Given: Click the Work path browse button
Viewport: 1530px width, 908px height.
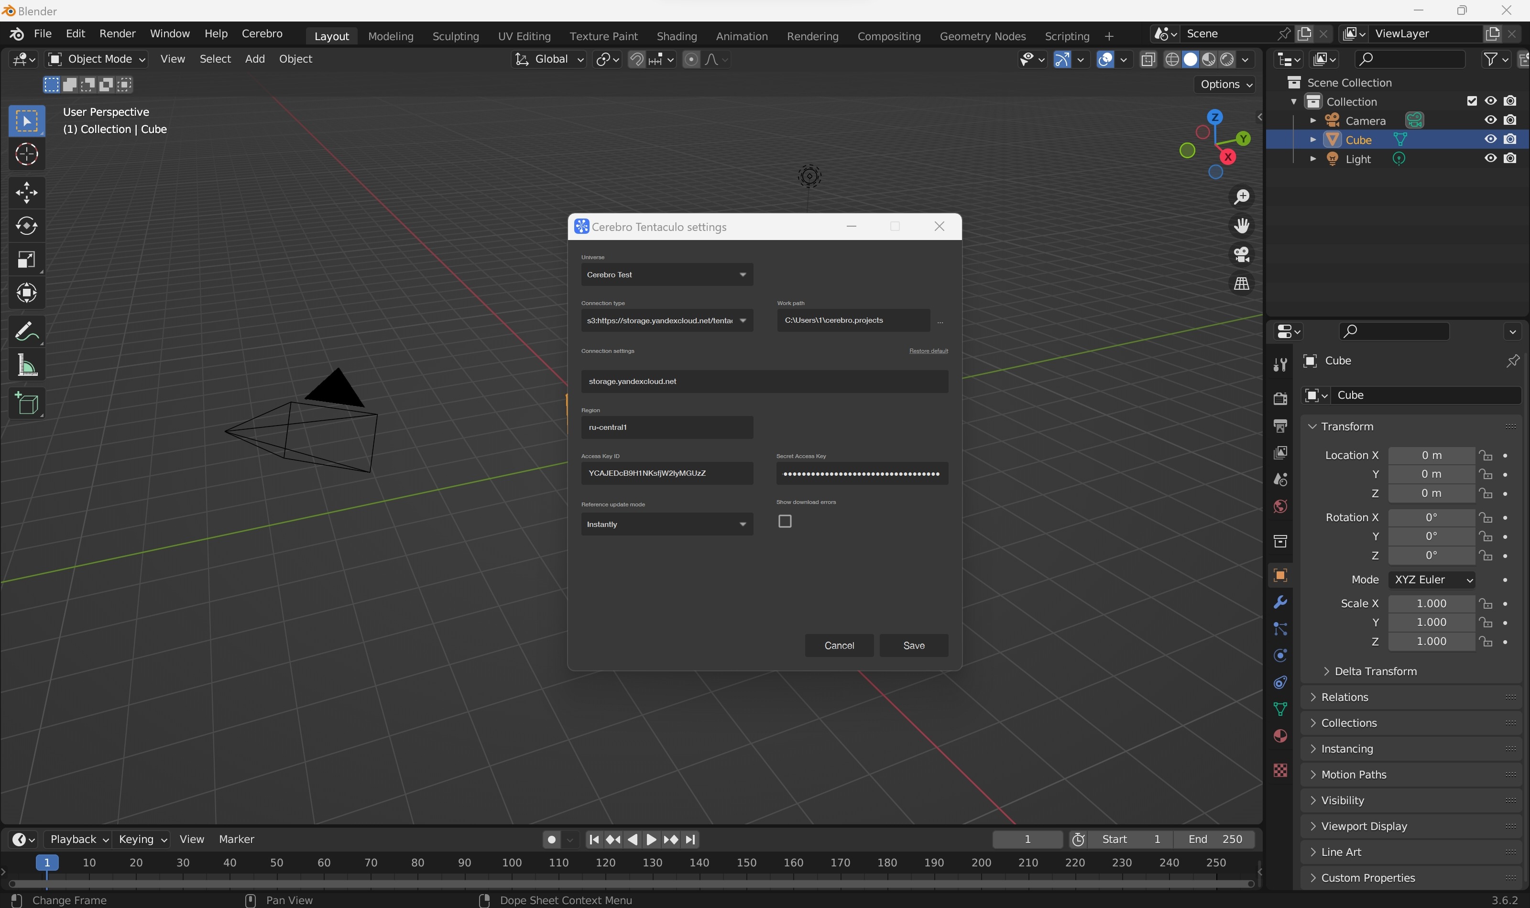Looking at the screenshot, I should click(x=940, y=321).
